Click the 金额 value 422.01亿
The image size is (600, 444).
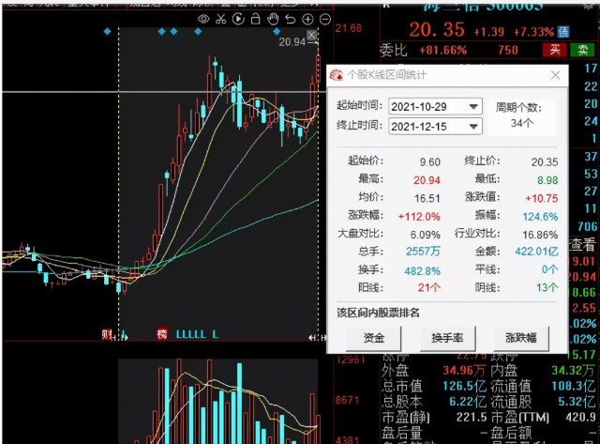(537, 252)
